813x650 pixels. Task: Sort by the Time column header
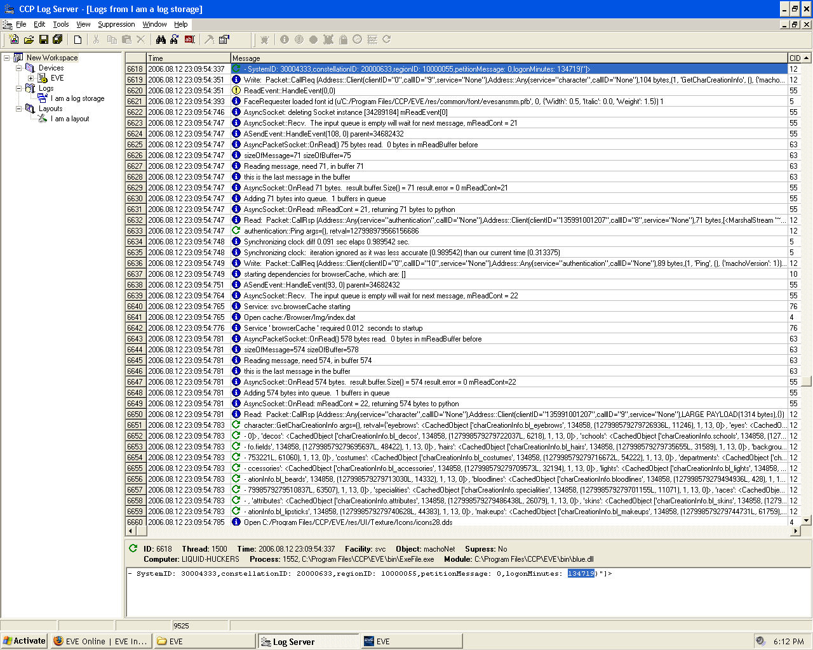pyautogui.click(x=188, y=58)
